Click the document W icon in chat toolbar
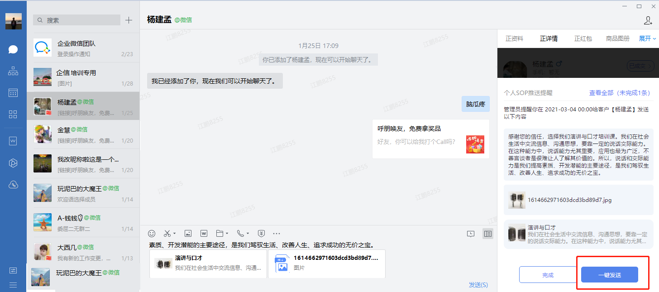The image size is (659, 292). [x=204, y=234]
